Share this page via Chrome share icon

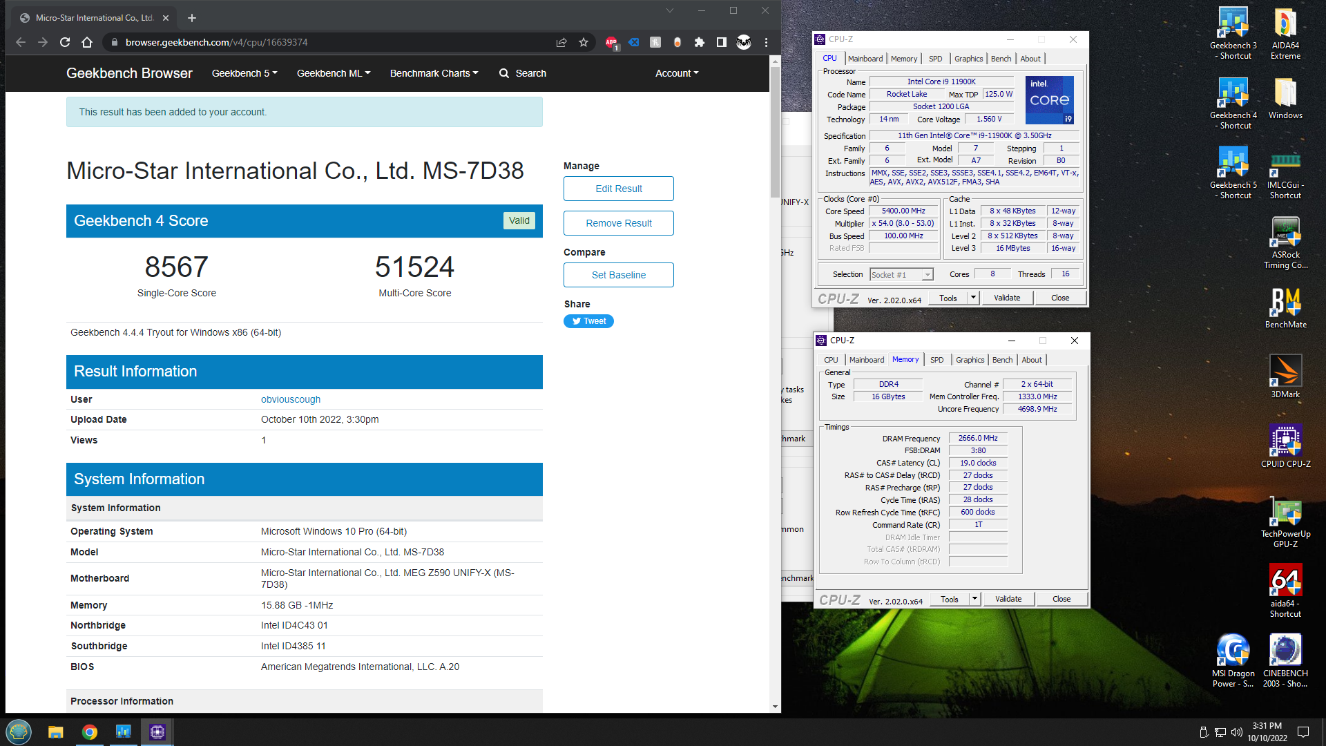[x=561, y=42]
